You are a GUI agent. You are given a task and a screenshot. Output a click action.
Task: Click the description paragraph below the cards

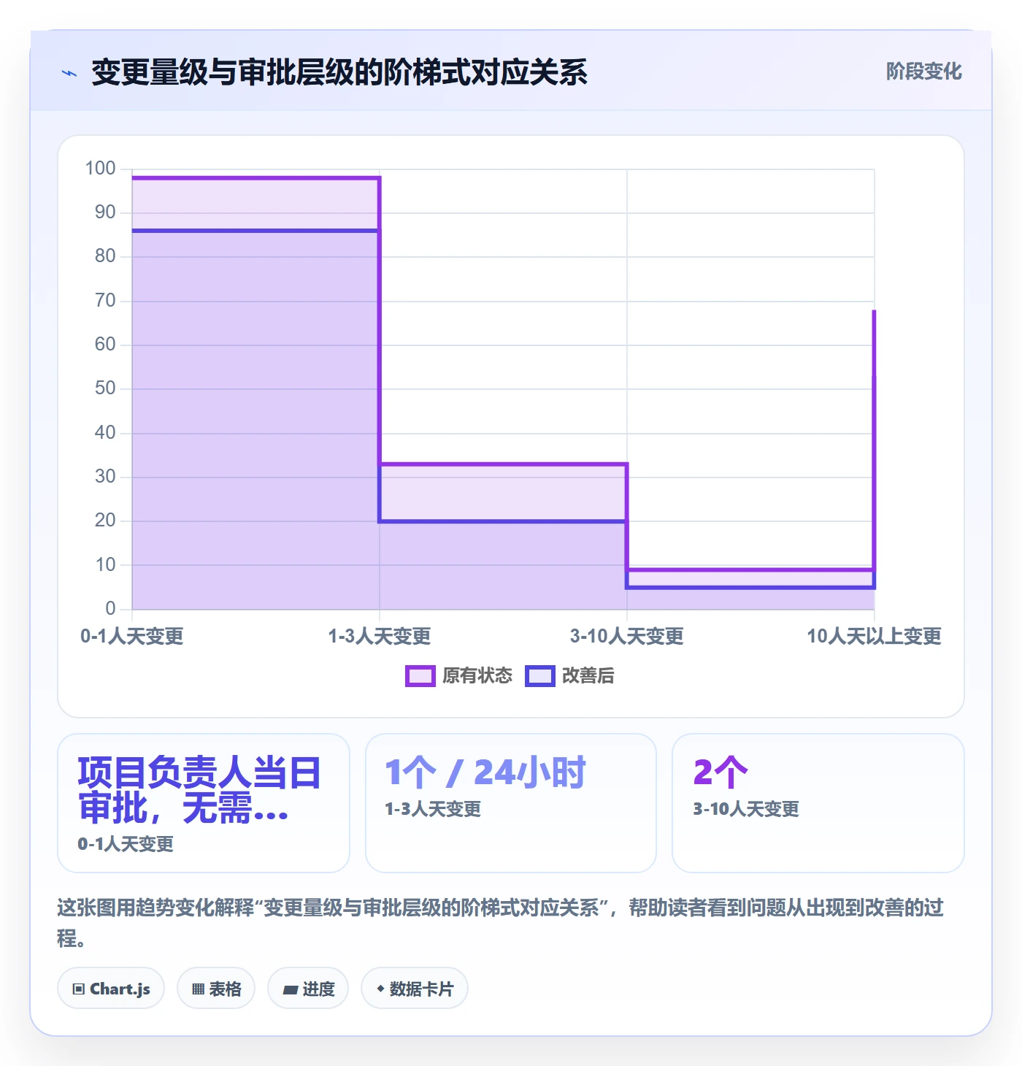501,923
